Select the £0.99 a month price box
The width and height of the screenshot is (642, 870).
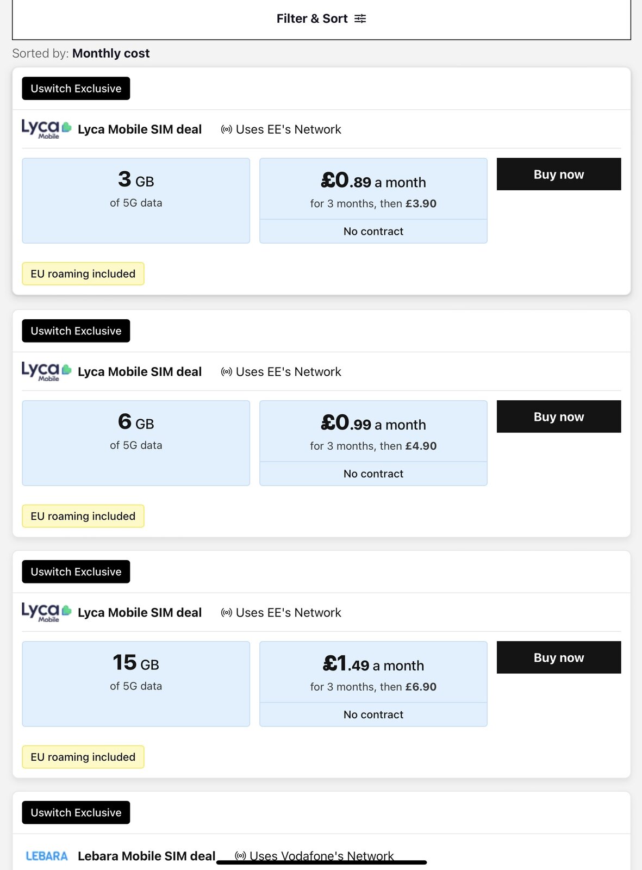click(x=373, y=432)
